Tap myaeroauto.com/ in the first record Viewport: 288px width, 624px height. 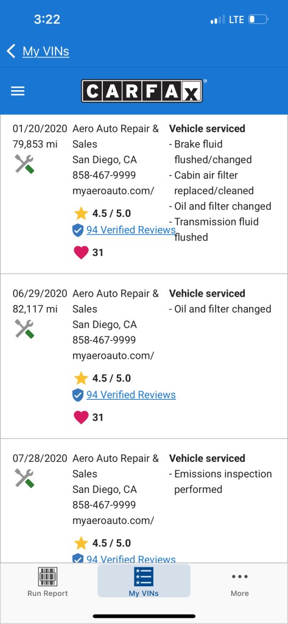click(113, 191)
